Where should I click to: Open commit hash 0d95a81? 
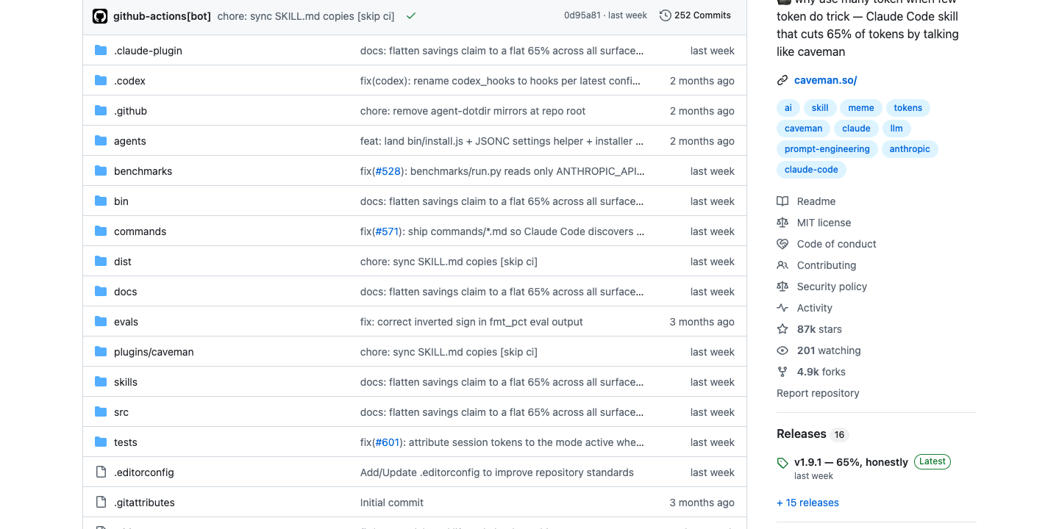583,15
